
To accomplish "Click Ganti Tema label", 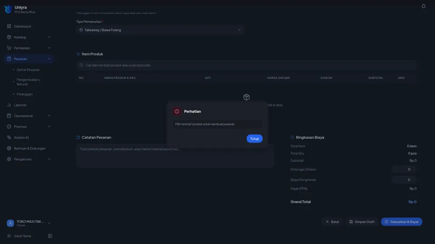I will [x=23, y=236].
